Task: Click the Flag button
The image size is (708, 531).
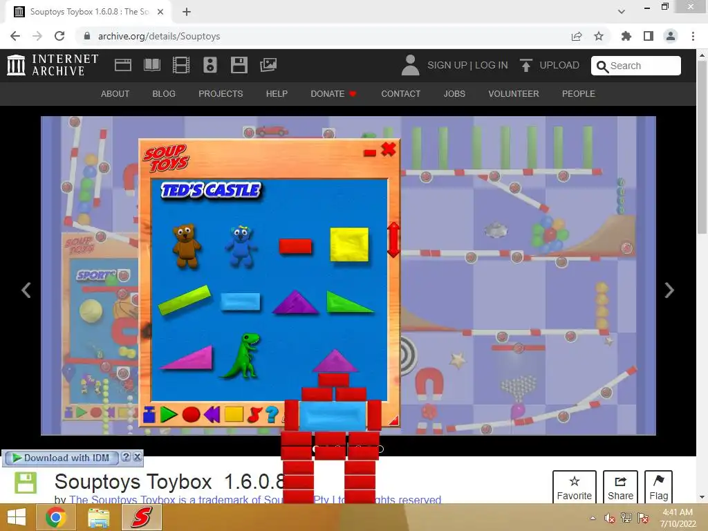Action: pos(658,487)
